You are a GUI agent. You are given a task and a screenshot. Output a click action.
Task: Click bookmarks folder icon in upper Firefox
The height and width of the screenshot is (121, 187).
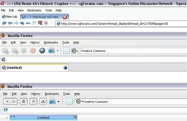(52, 50)
